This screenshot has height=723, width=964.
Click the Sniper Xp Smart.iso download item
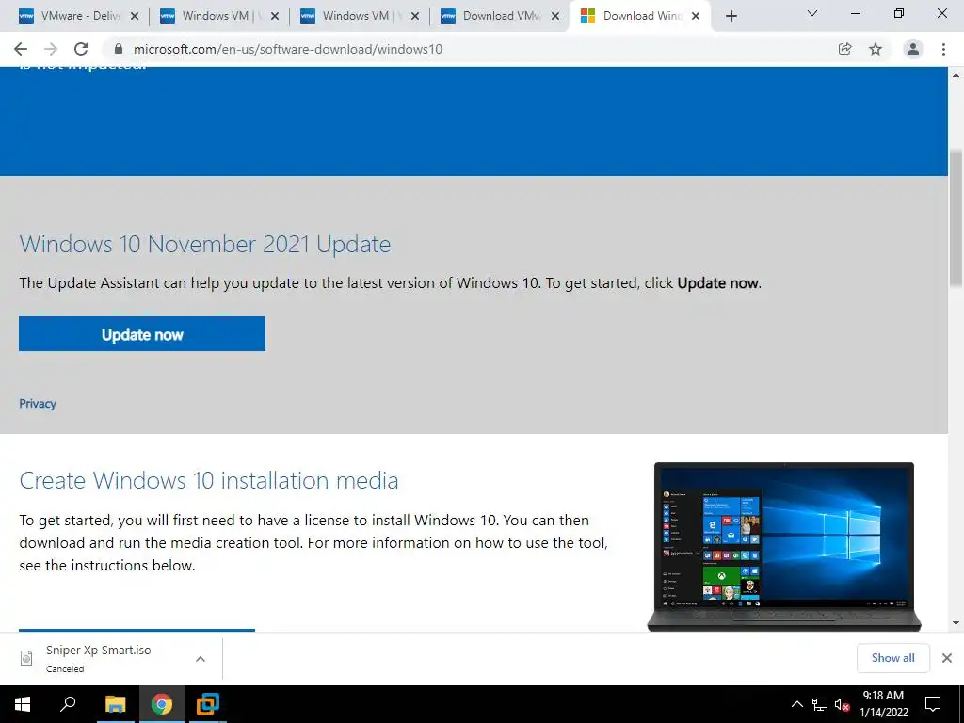(x=111, y=658)
